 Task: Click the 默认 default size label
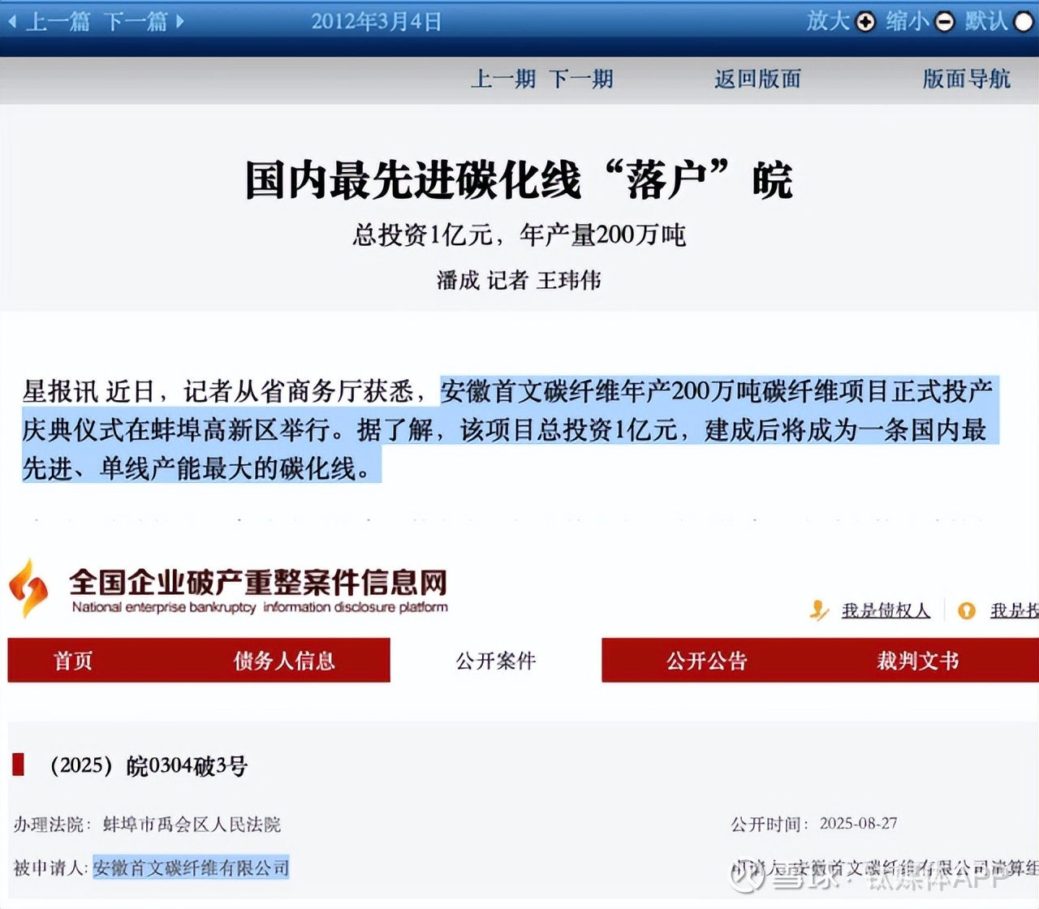click(987, 21)
